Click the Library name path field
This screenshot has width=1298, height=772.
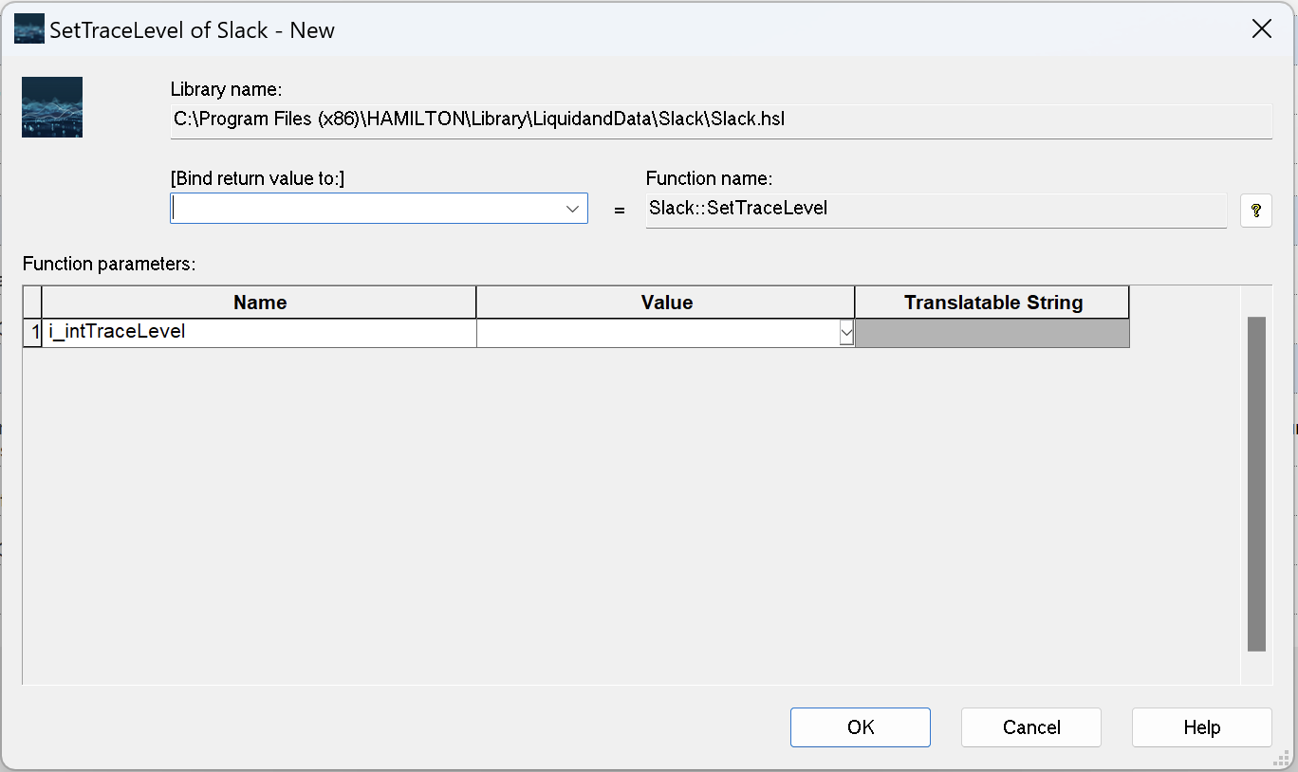coord(720,120)
